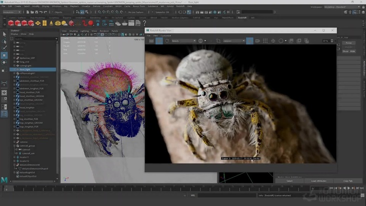Expand the distanceDimension6 node in Outliner
Viewport: 366px width, 206px height.
(x=14, y=164)
